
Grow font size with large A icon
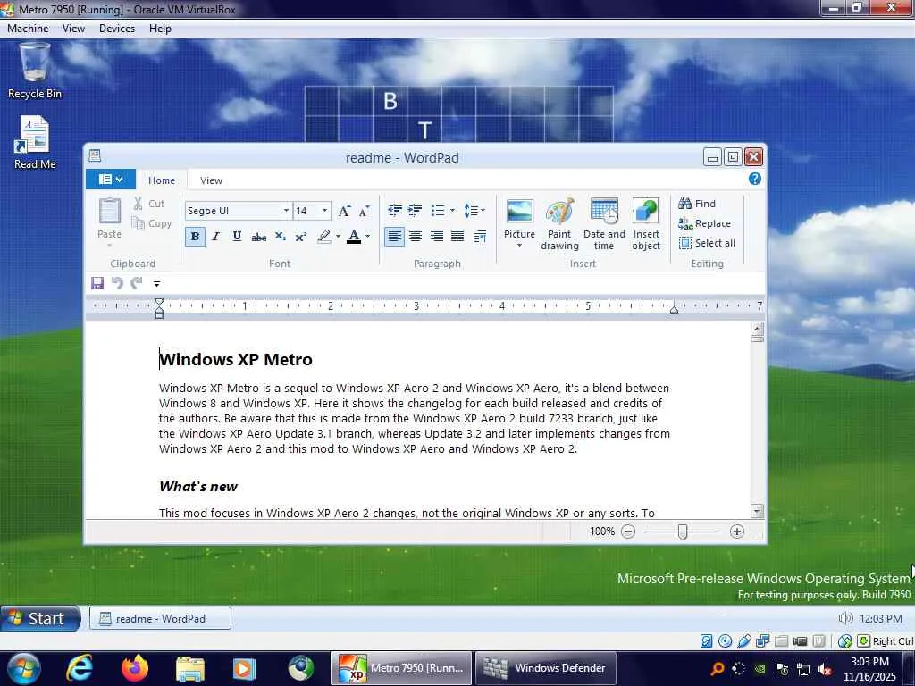click(344, 211)
